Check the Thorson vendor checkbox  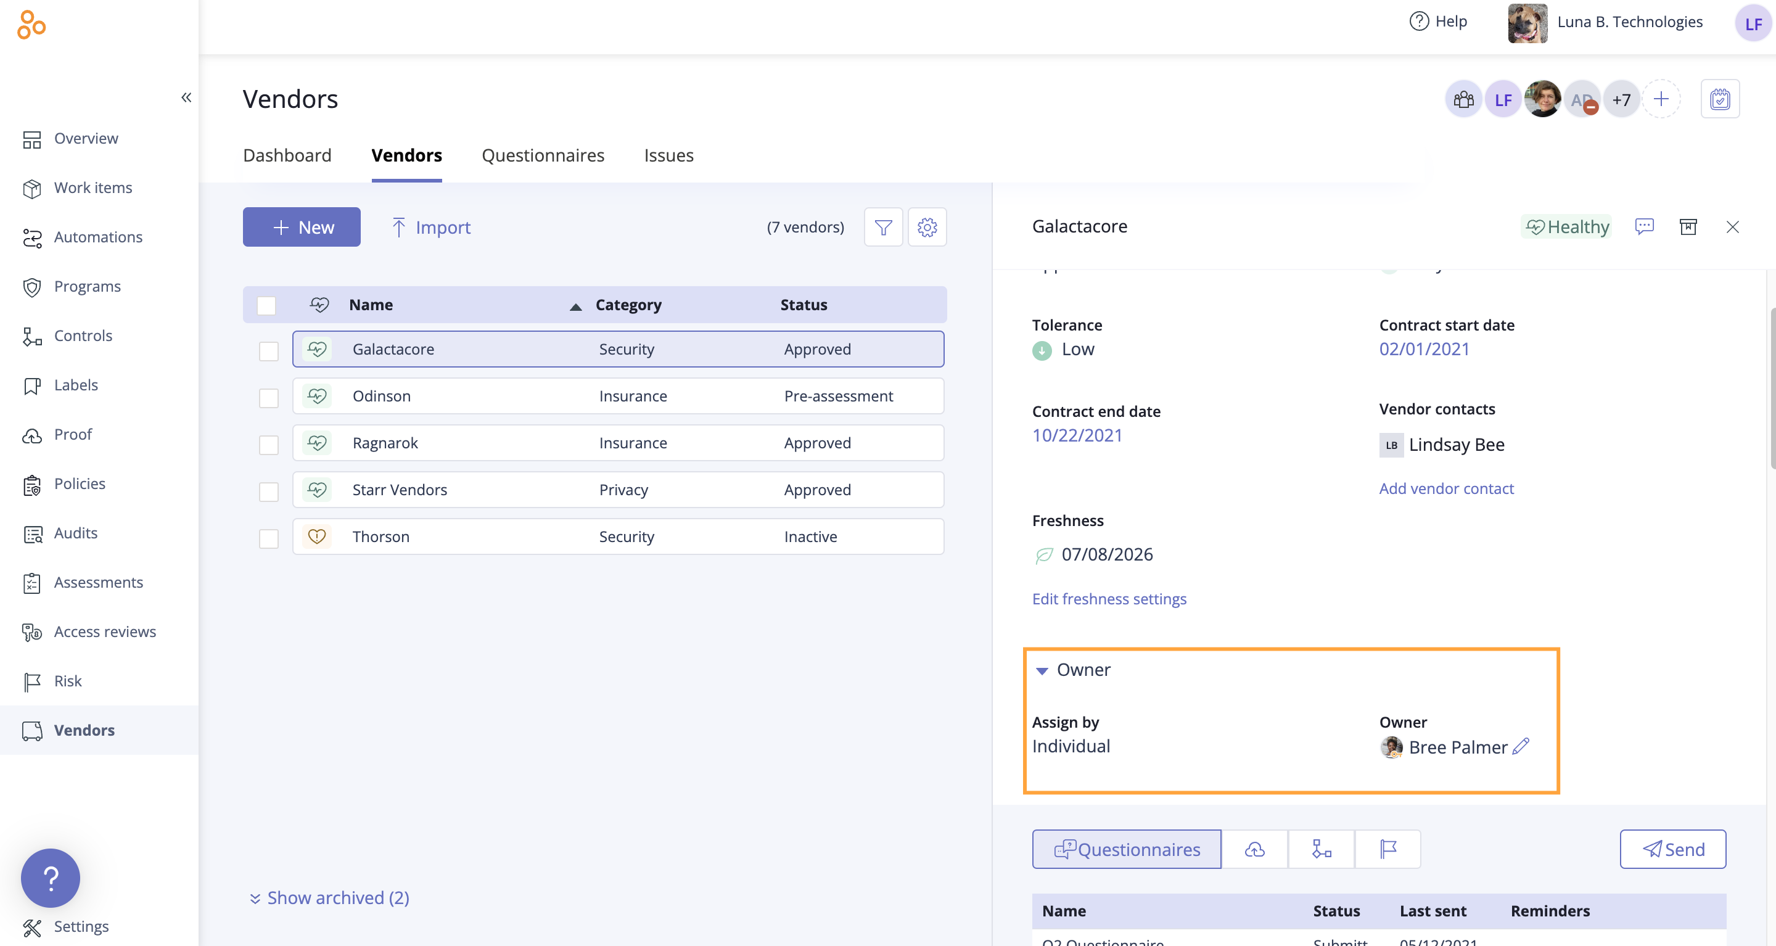268,538
